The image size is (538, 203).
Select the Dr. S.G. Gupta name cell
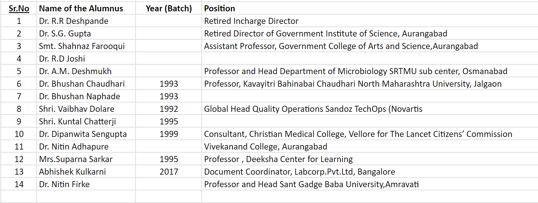pos(86,34)
